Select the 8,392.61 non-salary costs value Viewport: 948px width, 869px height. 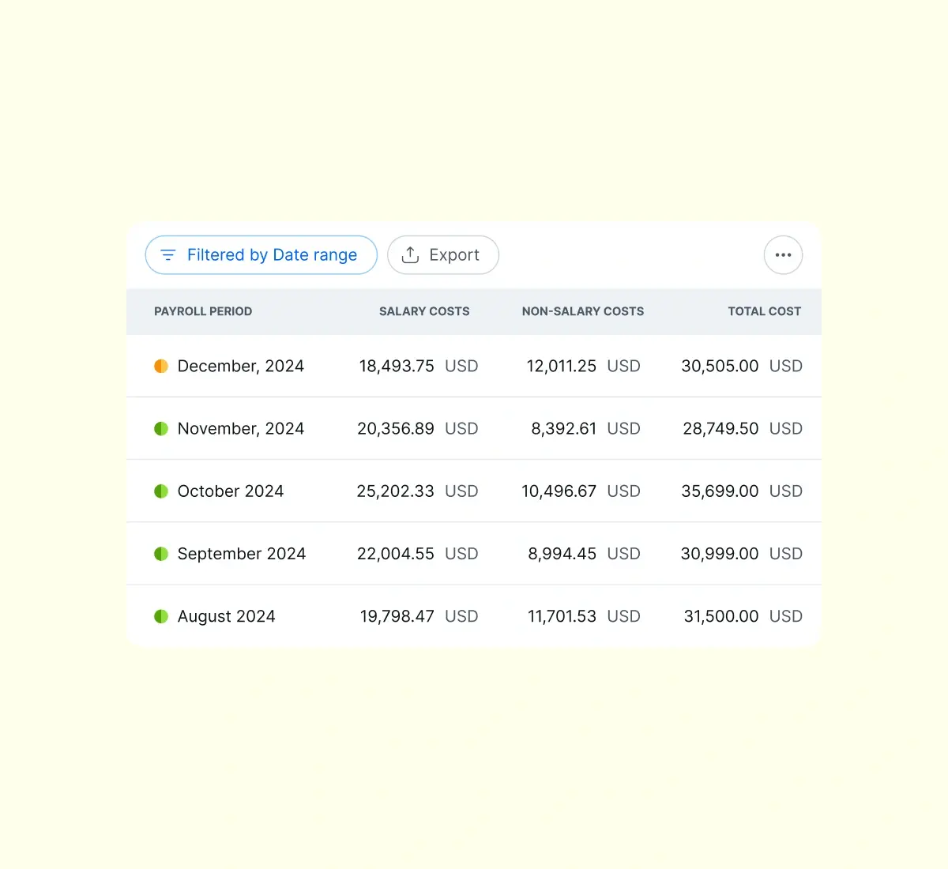[x=564, y=428]
